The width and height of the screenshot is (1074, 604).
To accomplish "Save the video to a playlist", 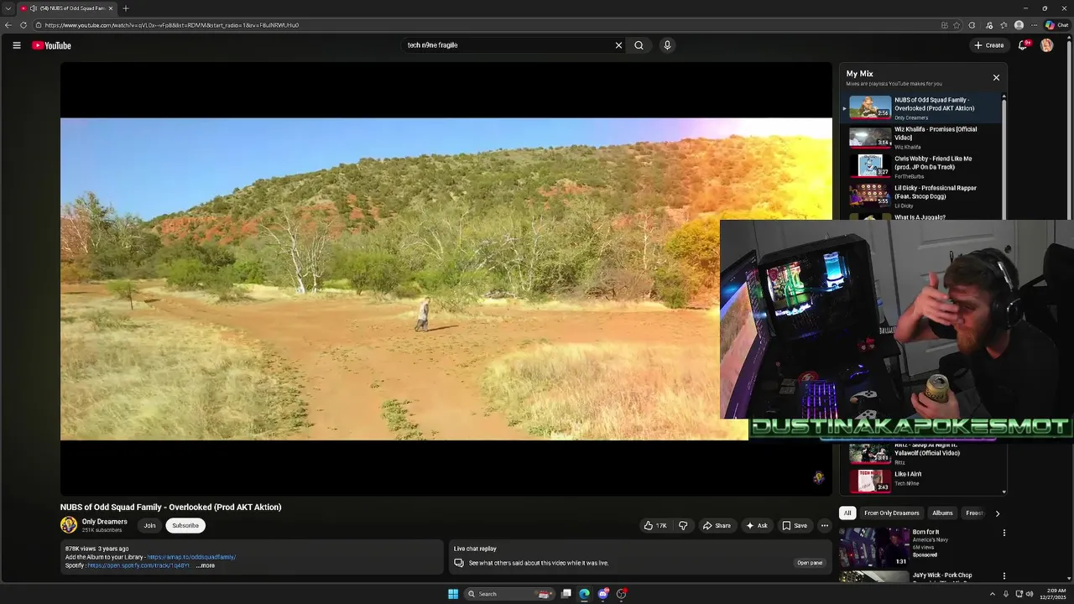I will [795, 525].
